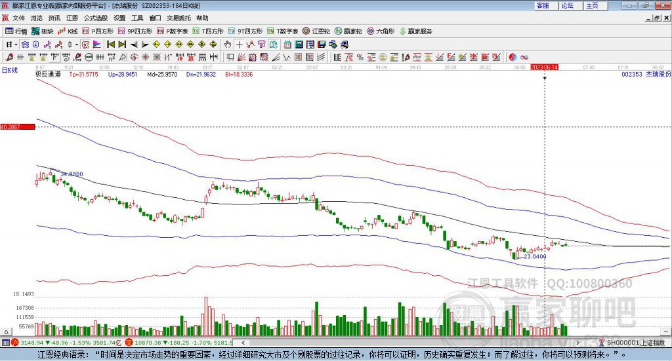
Task: Click the red 40.2867 price label
Action: (x=18, y=127)
